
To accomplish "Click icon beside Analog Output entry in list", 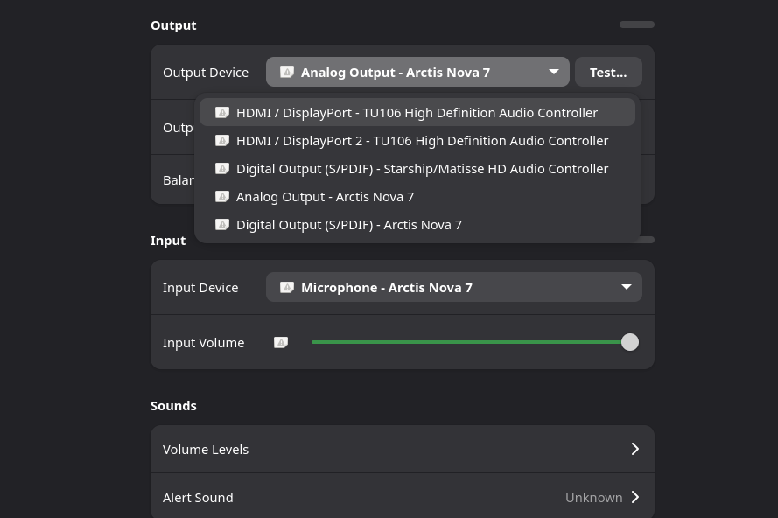I will 222,197.
